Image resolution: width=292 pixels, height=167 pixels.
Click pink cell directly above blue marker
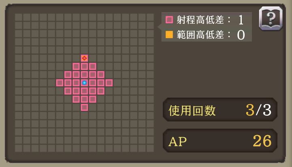[x=84, y=75]
